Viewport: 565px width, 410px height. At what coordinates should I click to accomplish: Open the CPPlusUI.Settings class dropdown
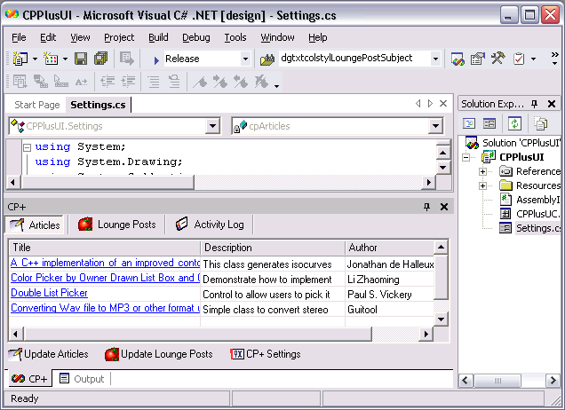tap(212, 126)
